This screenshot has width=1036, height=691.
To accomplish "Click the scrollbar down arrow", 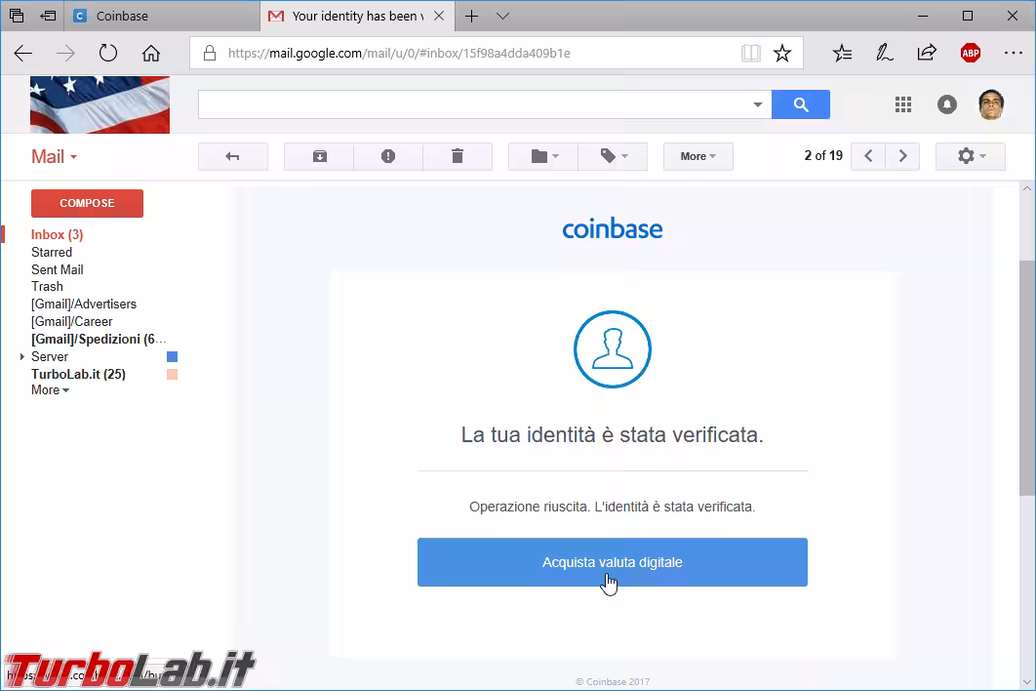I will tap(1027, 682).
